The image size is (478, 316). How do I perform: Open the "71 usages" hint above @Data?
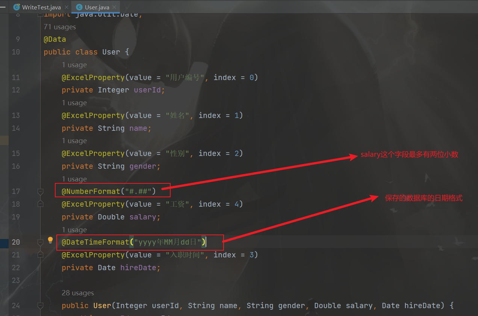click(x=59, y=27)
